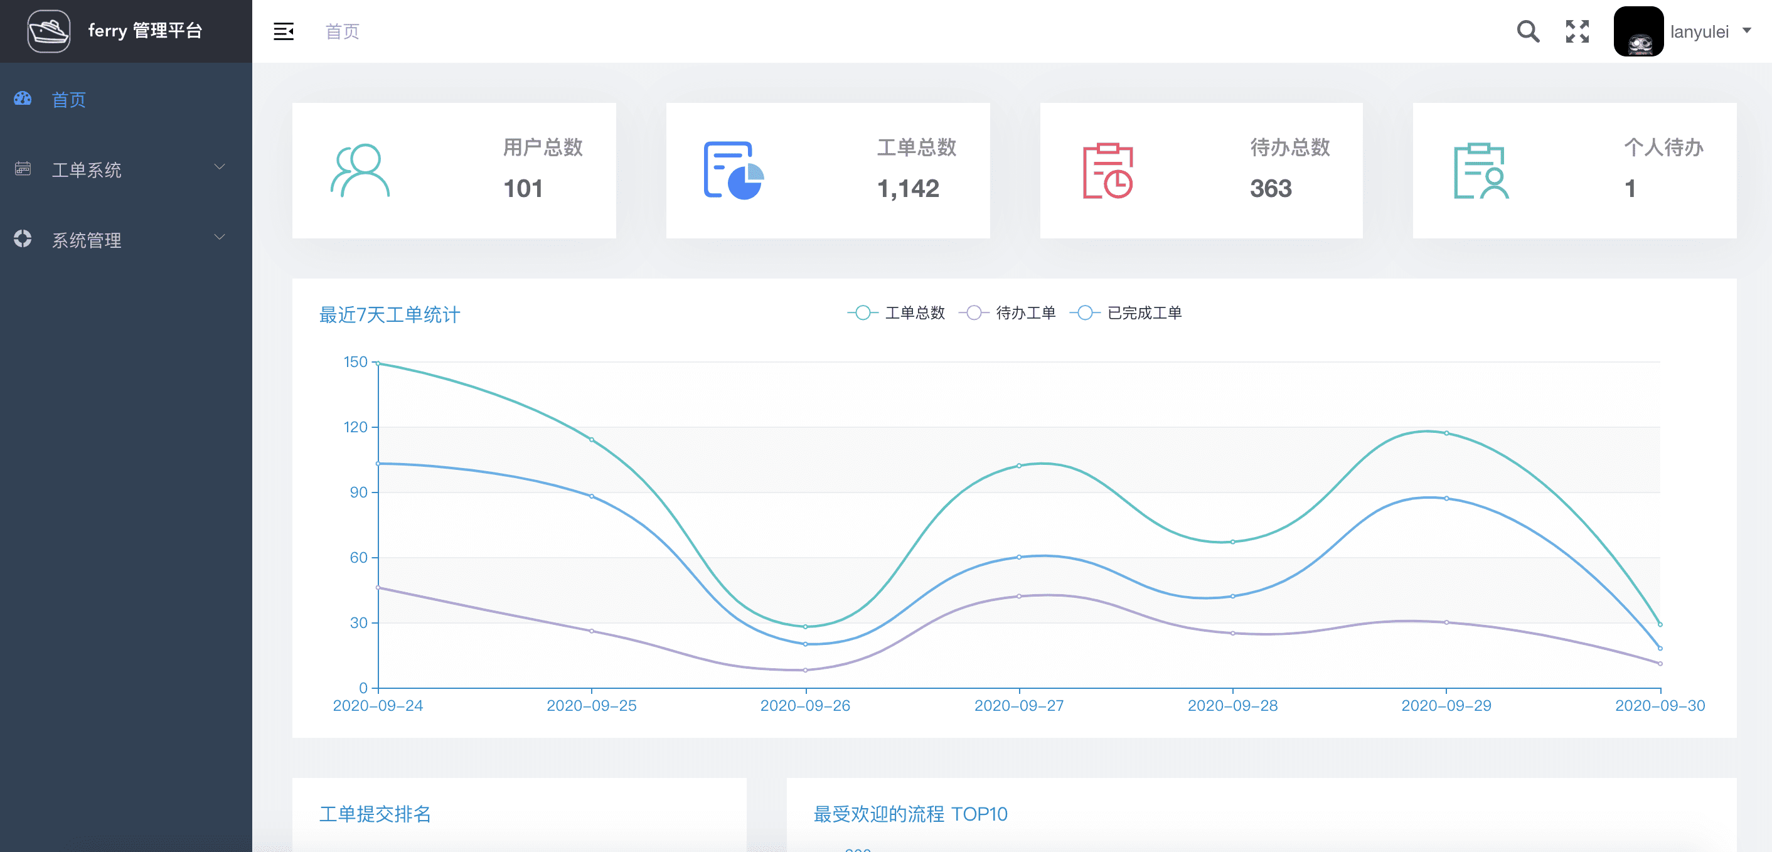Image resolution: width=1772 pixels, height=852 pixels.
Task: Click the 个人待办 clipboard person icon
Action: click(x=1480, y=171)
